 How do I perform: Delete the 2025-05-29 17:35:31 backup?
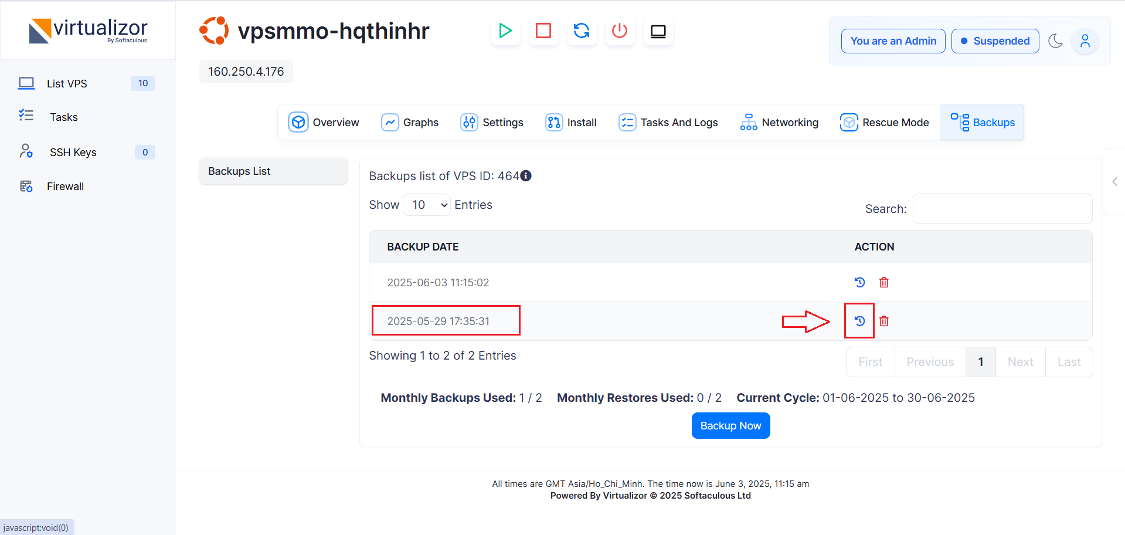[884, 321]
